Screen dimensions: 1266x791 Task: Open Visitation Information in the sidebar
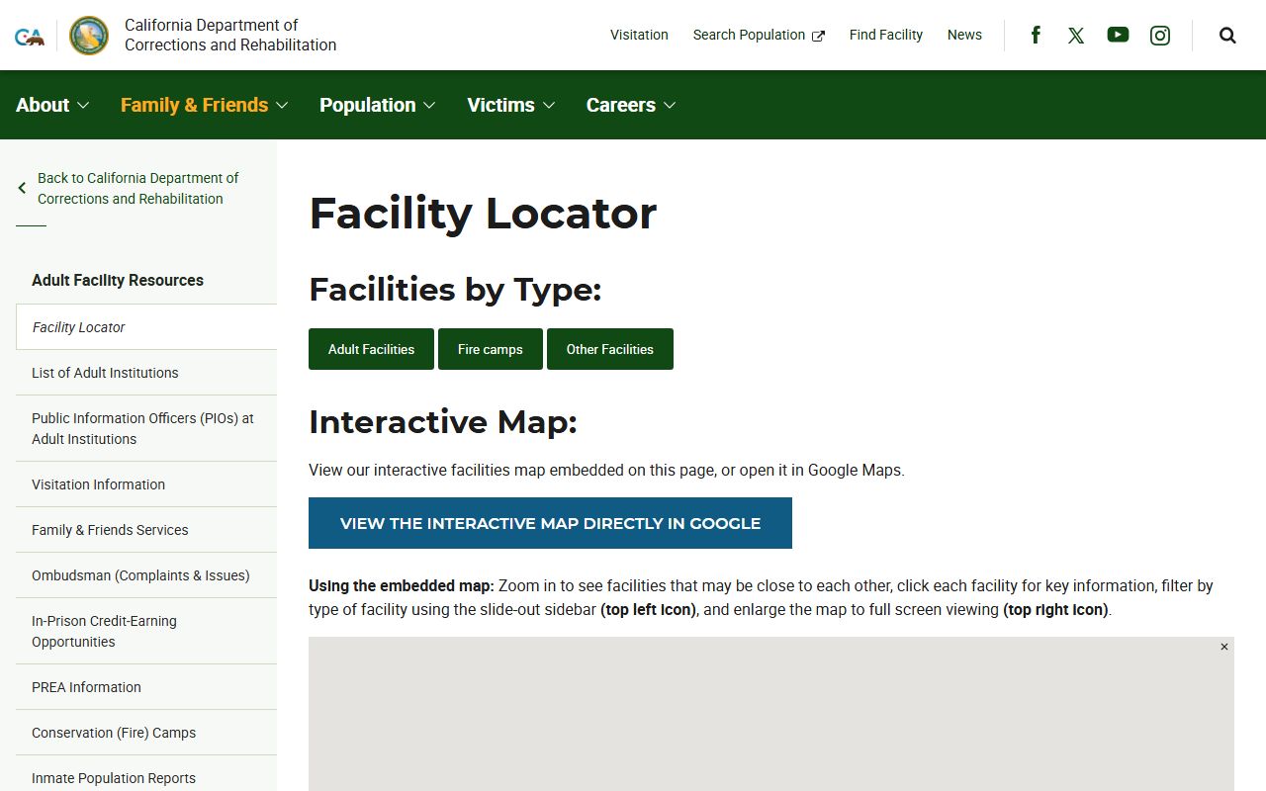coord(146,484)
